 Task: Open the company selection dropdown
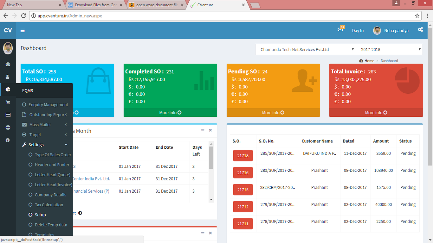[x=305, y=50]
